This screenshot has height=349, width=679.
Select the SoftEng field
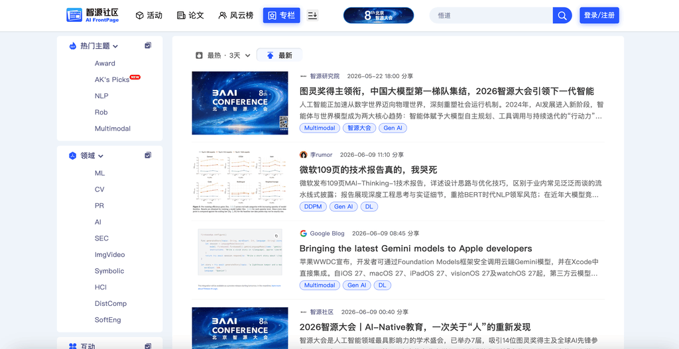[x=108, y=320]
